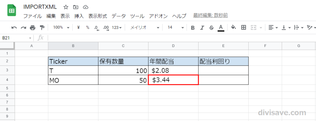Open the データ menu
The image size is (316, 121).
click(118, 16)
